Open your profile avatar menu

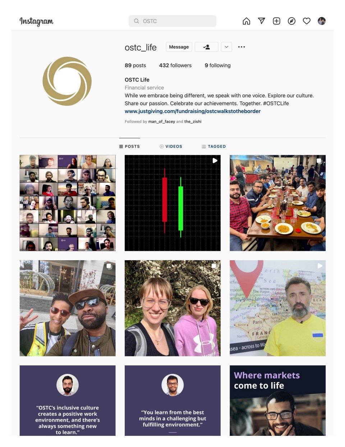coord(322,21)
